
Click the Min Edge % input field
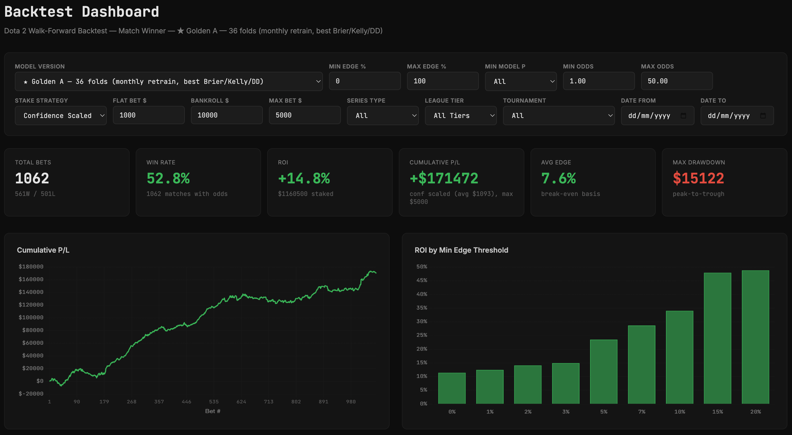(364, 81)
